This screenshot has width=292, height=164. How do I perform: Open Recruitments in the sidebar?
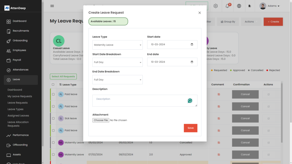tap(21, 31)
